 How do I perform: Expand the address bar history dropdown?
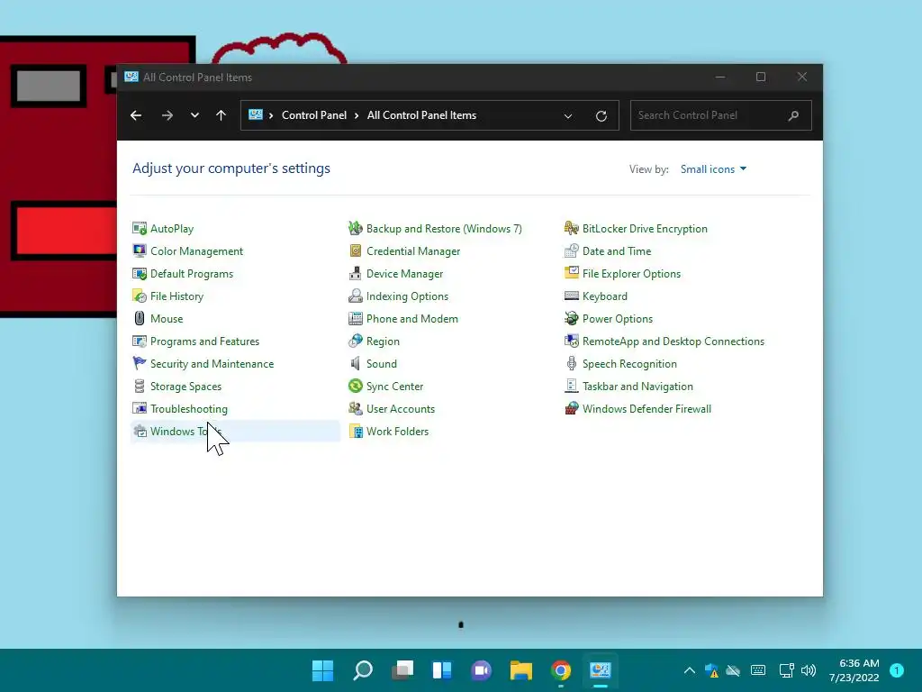568,116
